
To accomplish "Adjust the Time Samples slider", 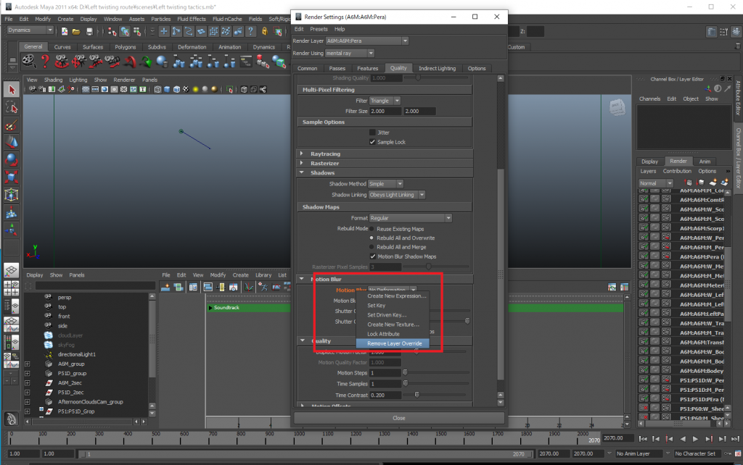I will click(405, 384).
